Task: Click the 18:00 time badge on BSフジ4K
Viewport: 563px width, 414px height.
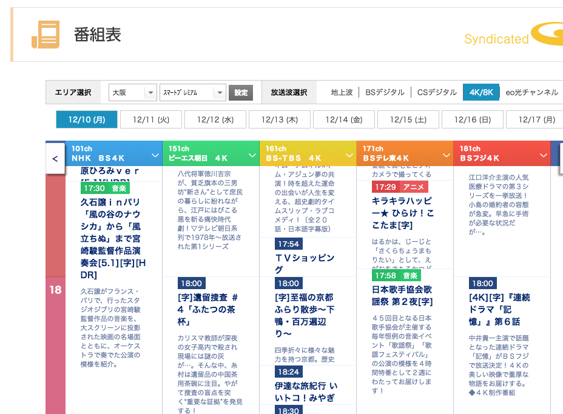Action: [x=482, y=284]
